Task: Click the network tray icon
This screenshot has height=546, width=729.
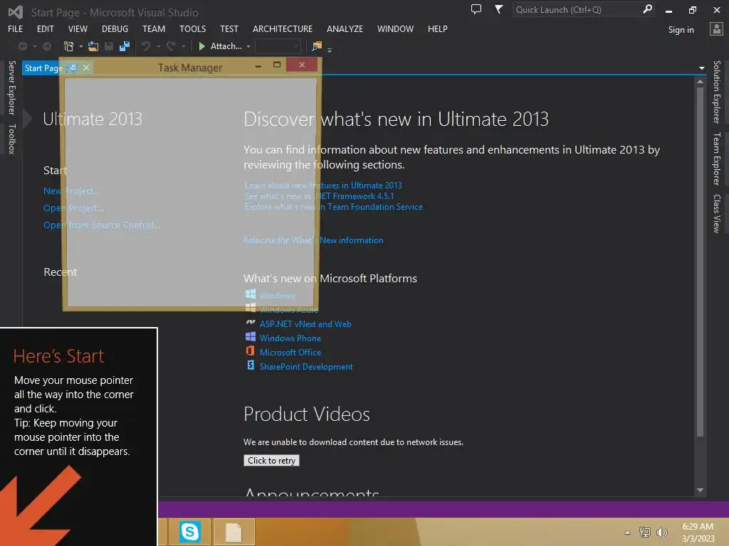Action: 645,532
